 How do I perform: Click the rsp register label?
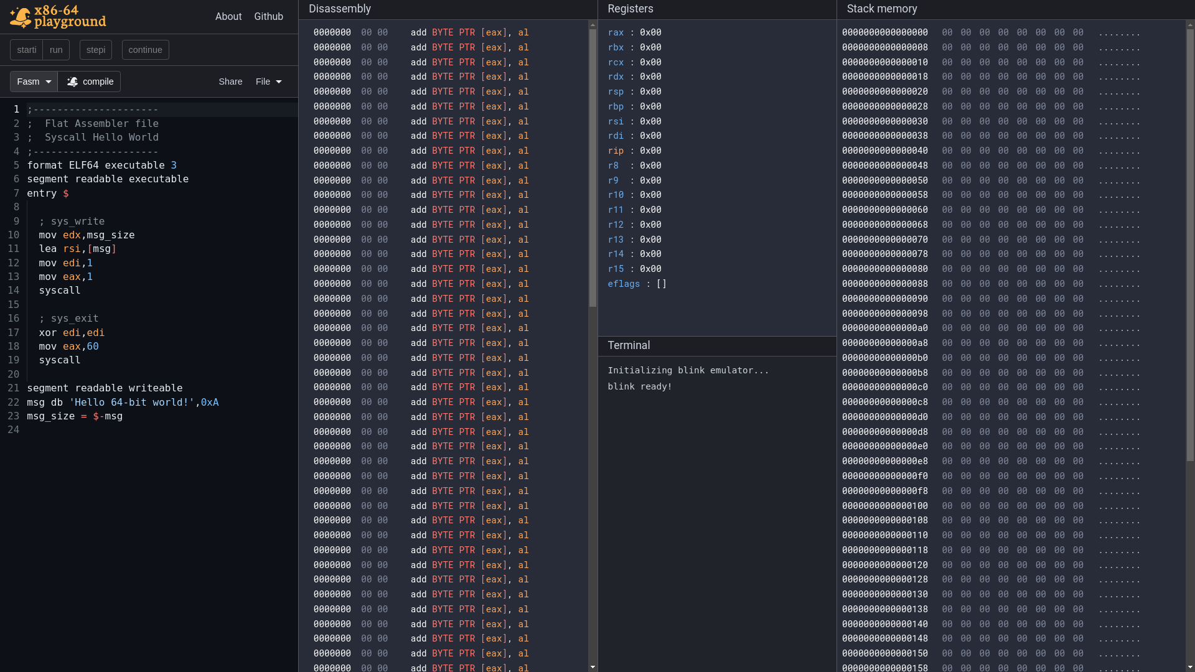pos(616,91)
